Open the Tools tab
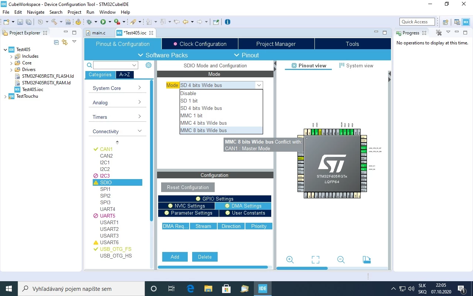The width and height of the screenshot is (473, 296). [353, 44]
